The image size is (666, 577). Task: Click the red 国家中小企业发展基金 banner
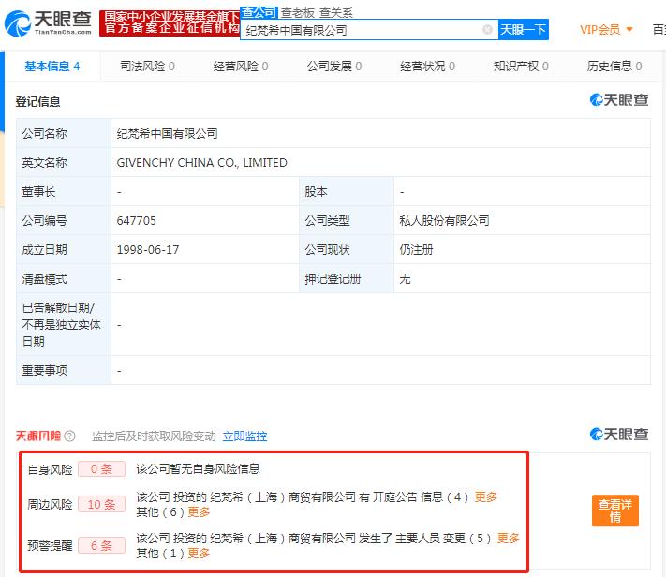170,22
